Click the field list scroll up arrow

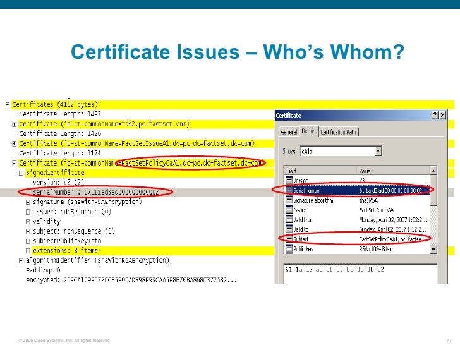[x=433, y=171]
